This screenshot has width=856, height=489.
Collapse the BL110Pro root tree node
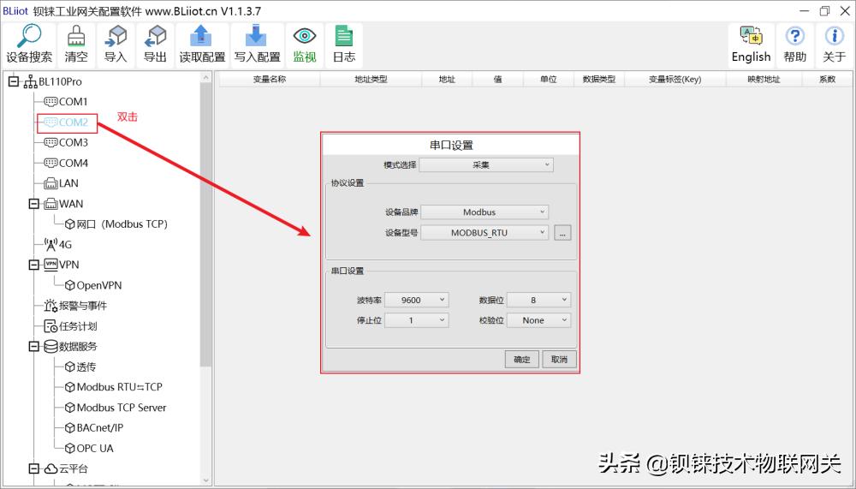click(x=14, y=81)
